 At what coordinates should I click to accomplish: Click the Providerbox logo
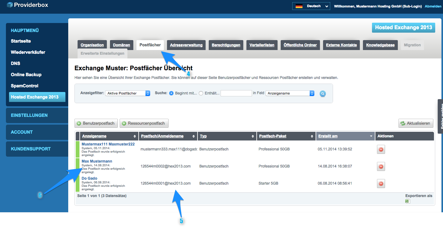(x=27, y=5)
